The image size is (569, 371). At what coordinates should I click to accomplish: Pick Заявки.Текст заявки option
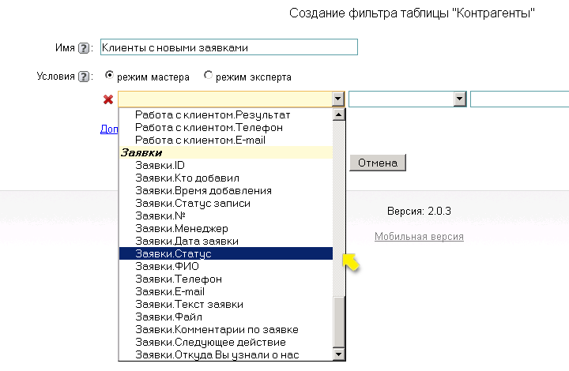[x=189, y=304]
